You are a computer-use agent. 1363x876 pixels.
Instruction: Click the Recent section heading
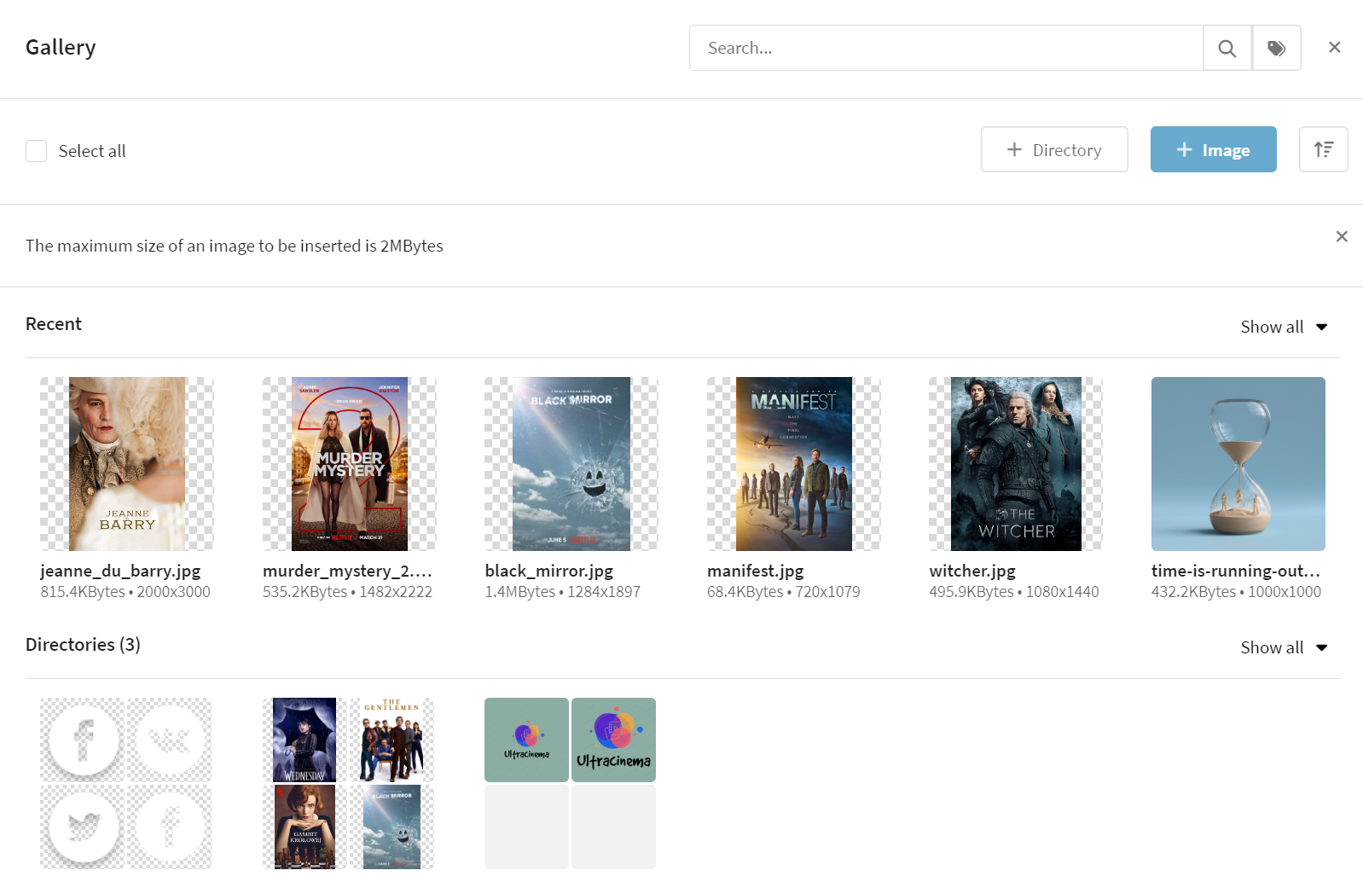[54, 324]
